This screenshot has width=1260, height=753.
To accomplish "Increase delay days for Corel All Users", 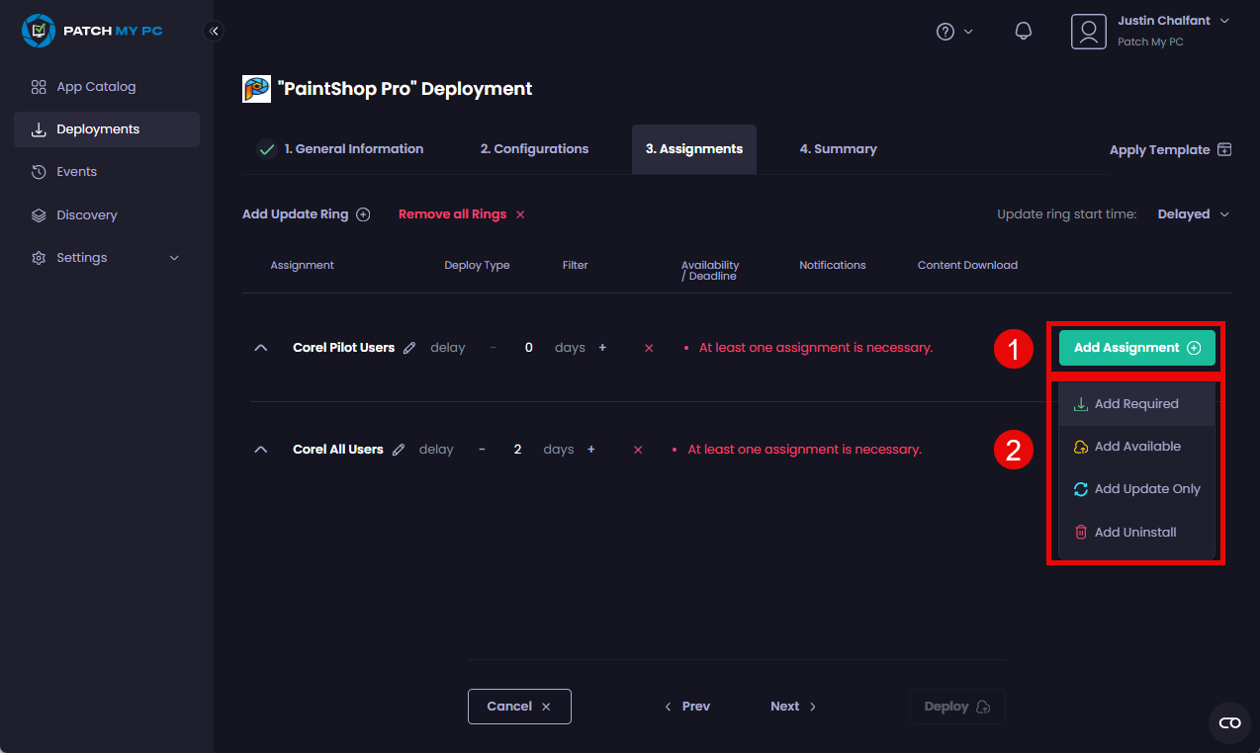I will coord(590,449).
